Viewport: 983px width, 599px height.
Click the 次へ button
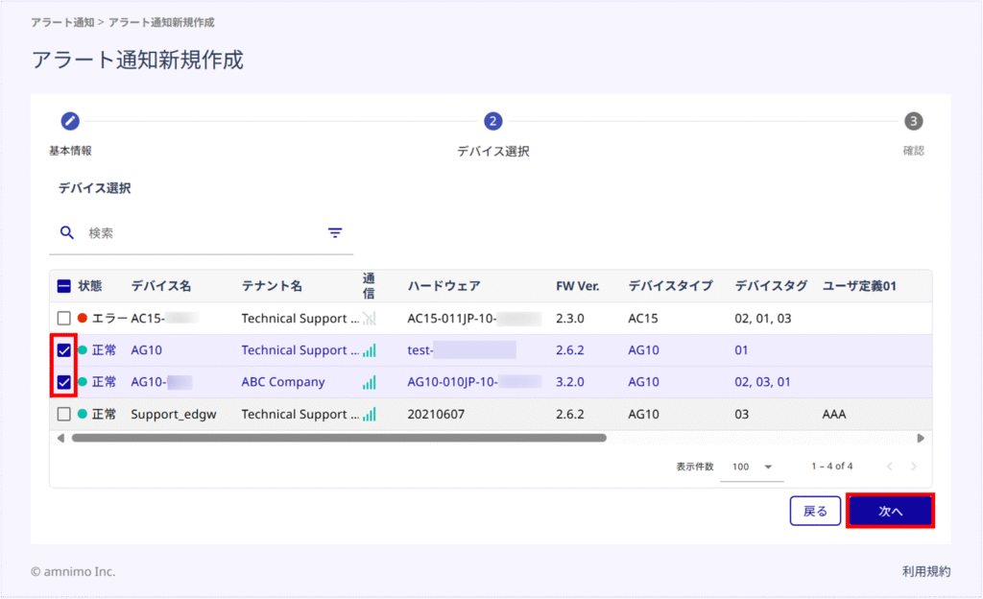(x=890, y=511)
